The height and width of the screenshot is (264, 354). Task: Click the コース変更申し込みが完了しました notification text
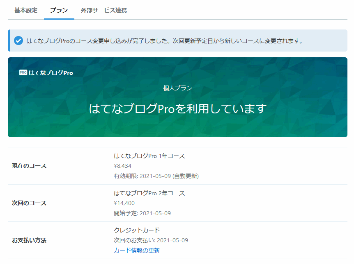coord(165,41)
